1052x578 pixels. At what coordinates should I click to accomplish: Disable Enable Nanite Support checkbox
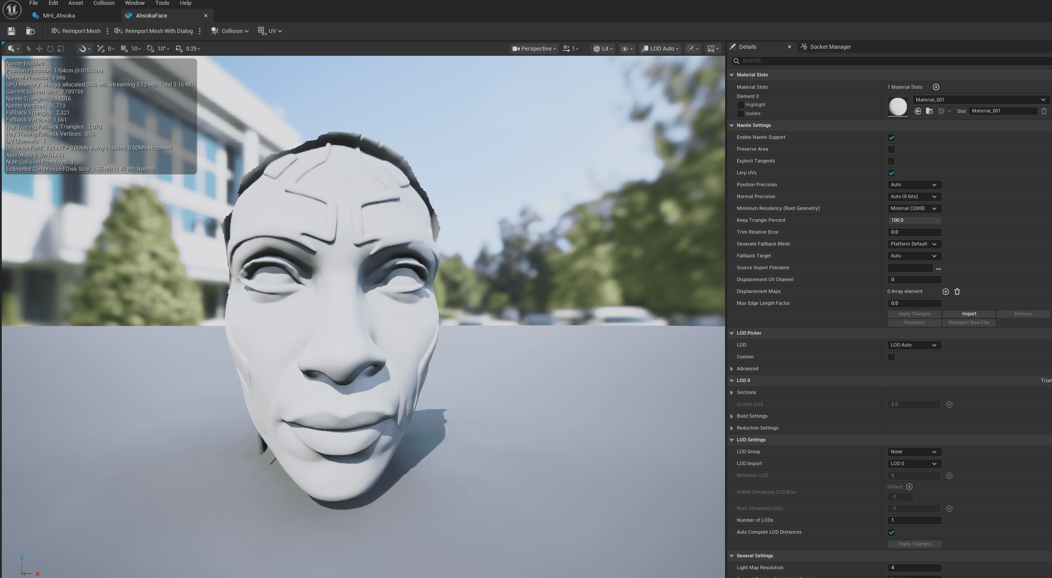(891, 137)
